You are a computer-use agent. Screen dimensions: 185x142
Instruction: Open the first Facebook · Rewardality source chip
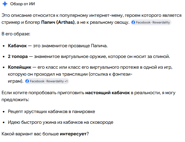click(x=151, y=22)
